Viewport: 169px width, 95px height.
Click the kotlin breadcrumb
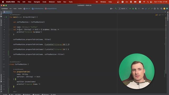20,9
